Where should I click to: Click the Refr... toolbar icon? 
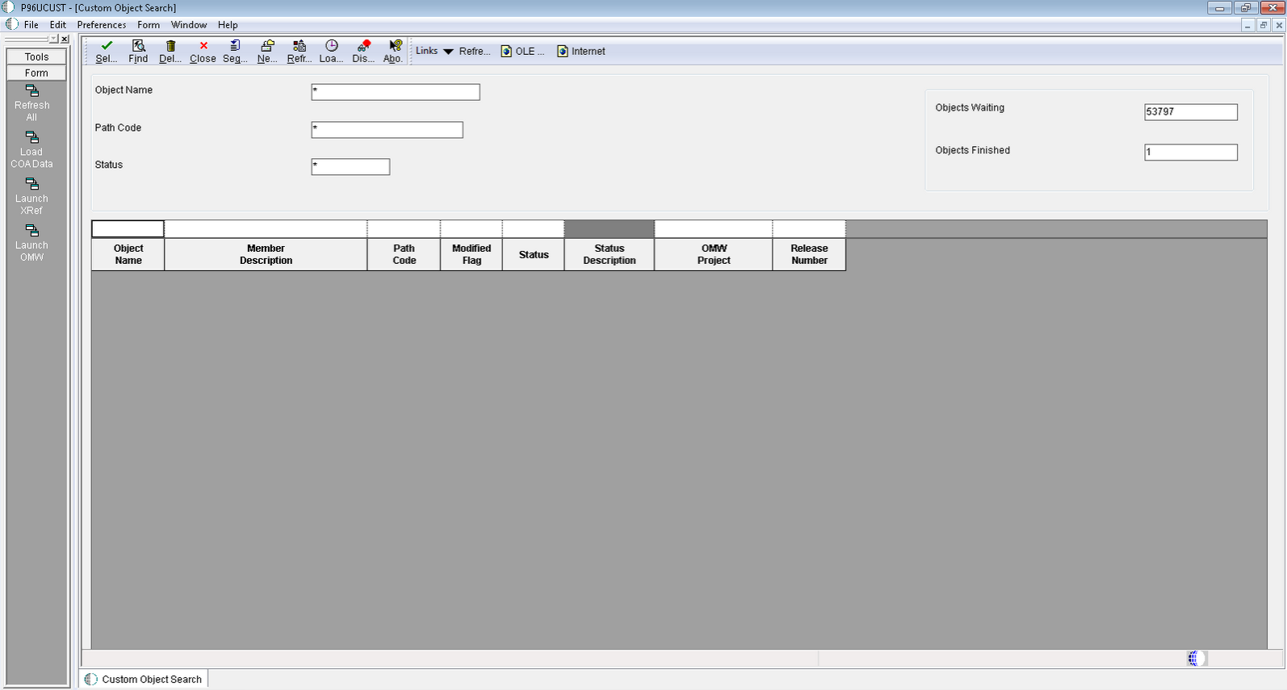coord(299,46)
